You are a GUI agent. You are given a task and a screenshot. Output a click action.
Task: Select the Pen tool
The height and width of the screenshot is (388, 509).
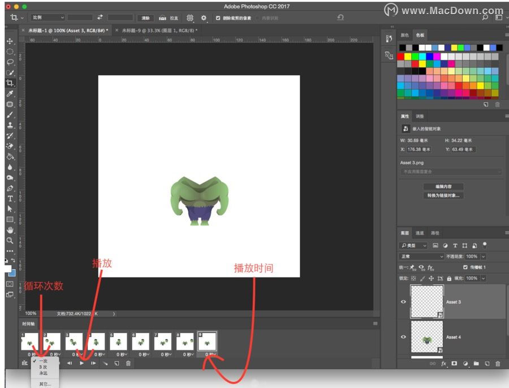pos(10,188)
